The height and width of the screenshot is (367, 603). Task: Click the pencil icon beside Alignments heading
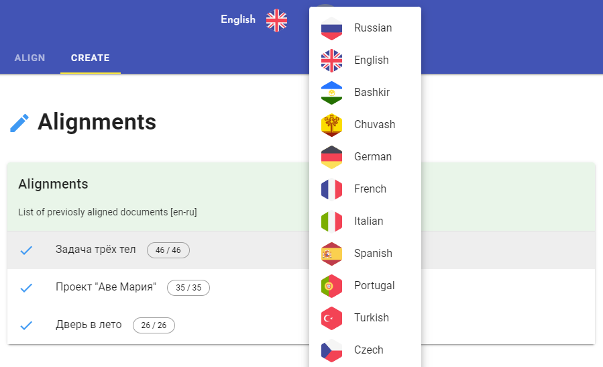pyautogui.click(x=19, y=123)
